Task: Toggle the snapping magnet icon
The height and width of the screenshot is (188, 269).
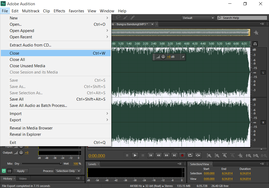Action: tap(255, 44)
